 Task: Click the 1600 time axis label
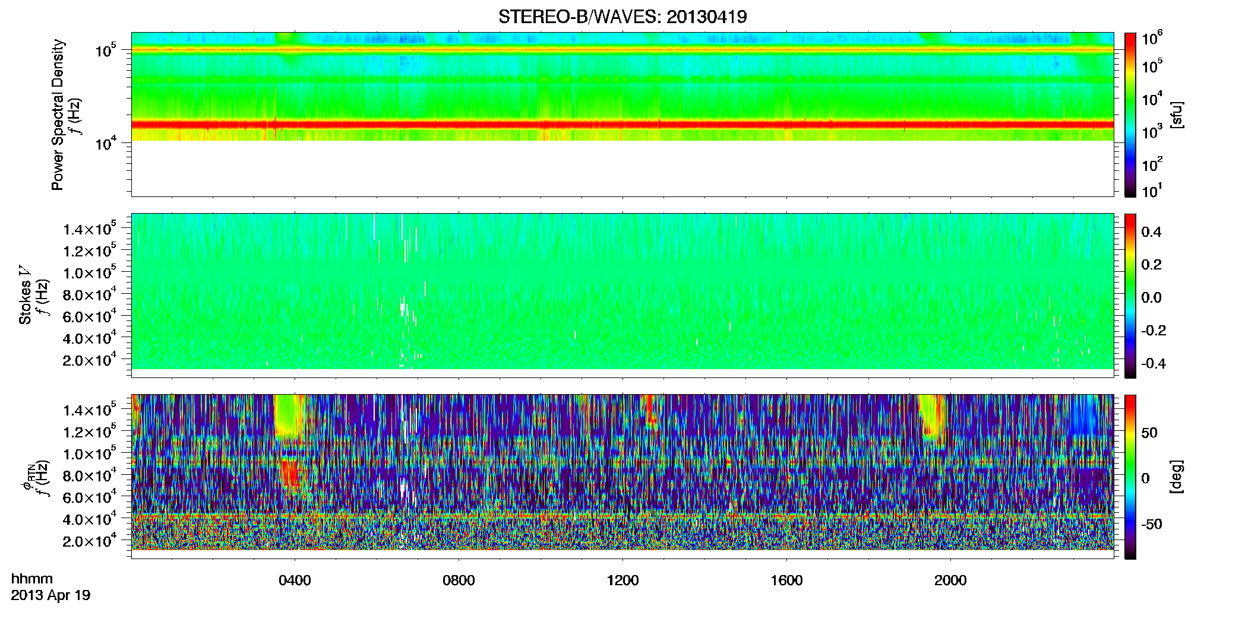click(x=787, y=580)
